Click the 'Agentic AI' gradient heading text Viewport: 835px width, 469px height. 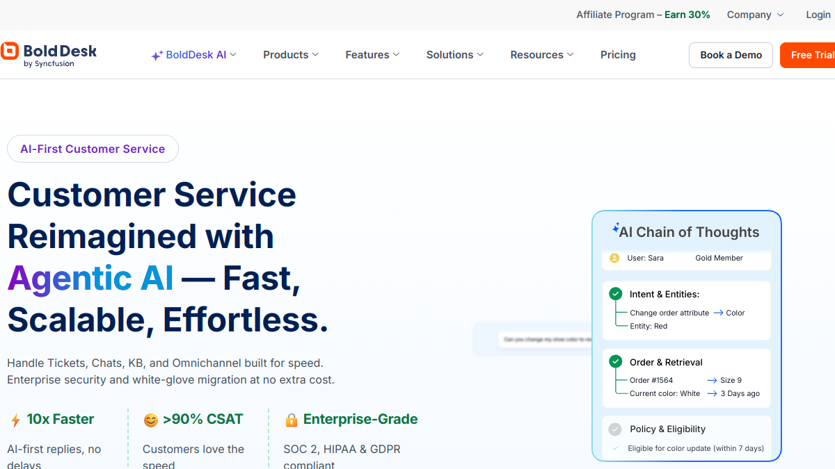(x=90, y=279)
